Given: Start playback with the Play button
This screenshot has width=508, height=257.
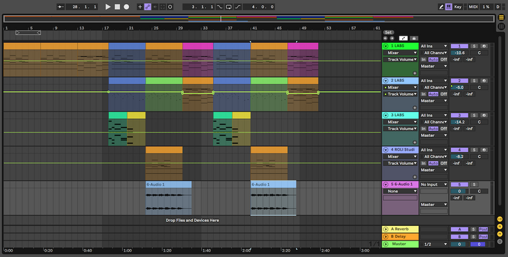Looking at the screenshot, I should tap(108, 7).
